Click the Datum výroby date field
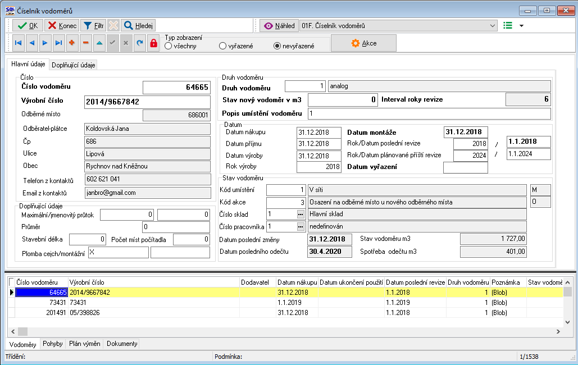 coord(319,156)
